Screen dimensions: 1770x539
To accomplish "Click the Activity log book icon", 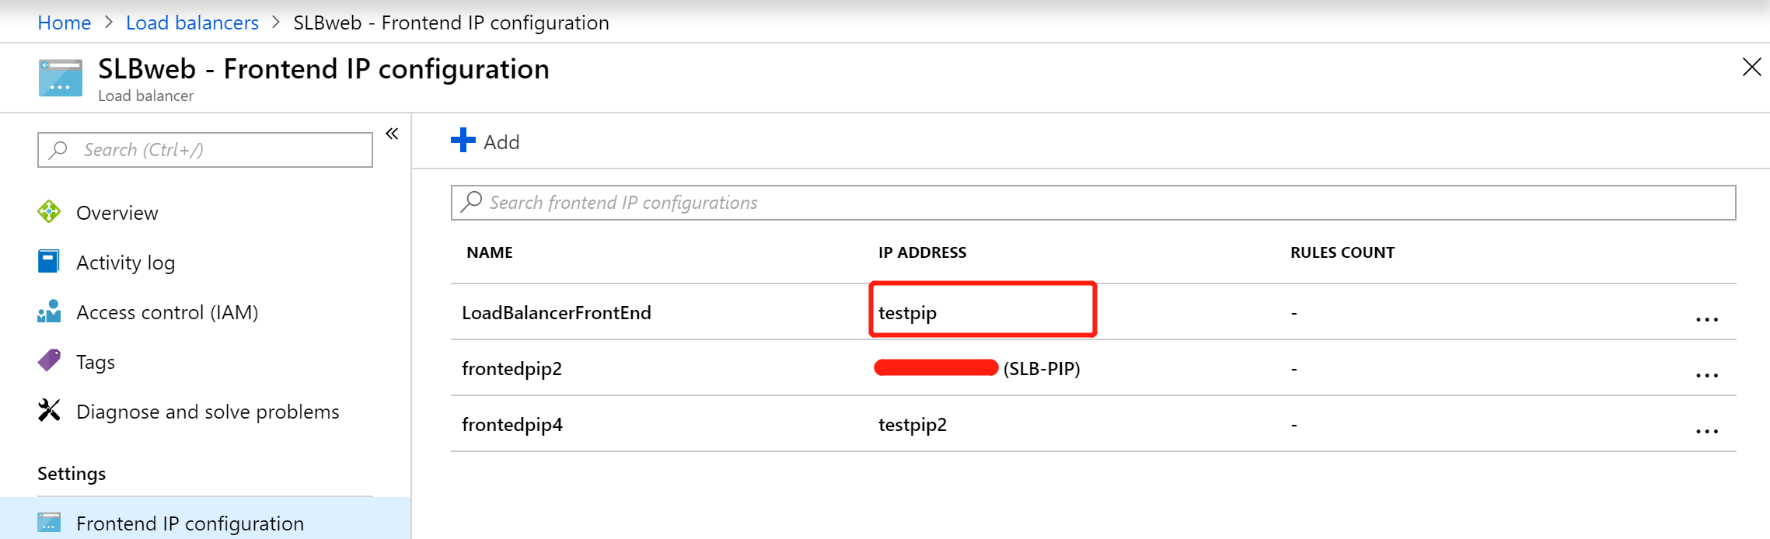I will point(49,262).
